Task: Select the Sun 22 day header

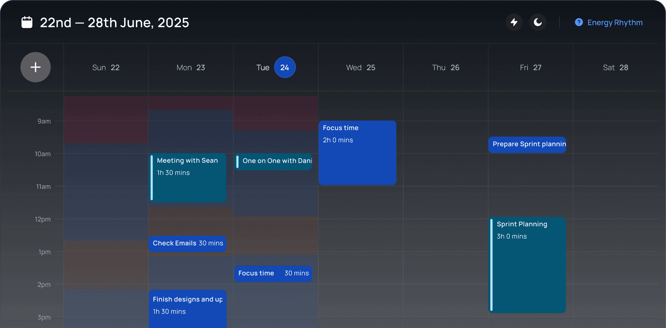Action: 106,67
